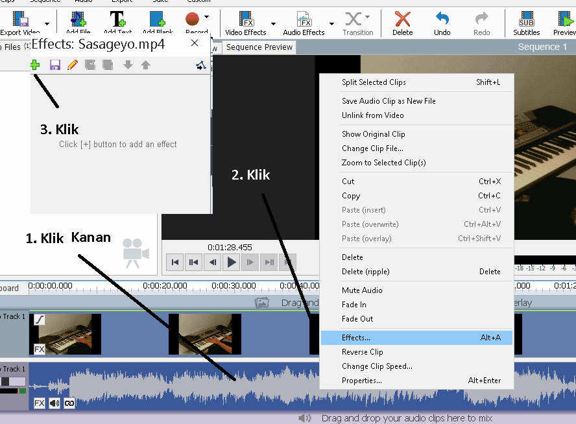This screenshot has height=424, width=576.
Task: Choose Delete (ripple) in context menu
Action: (416, 272)
